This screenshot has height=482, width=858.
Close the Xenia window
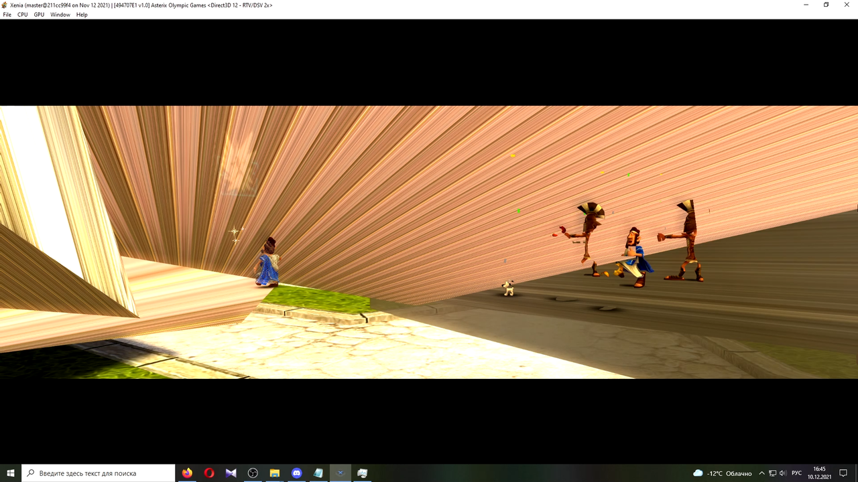tap(847, 5)
